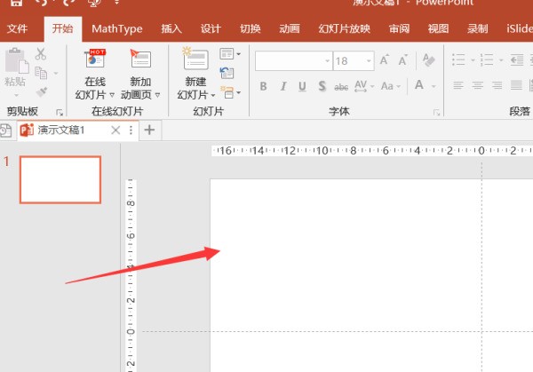Toggle Bold formatting

(263, 86)
